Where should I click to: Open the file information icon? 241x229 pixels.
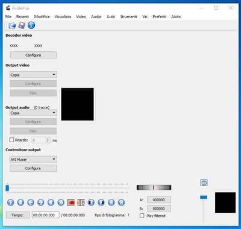click(x=31, y=25)
